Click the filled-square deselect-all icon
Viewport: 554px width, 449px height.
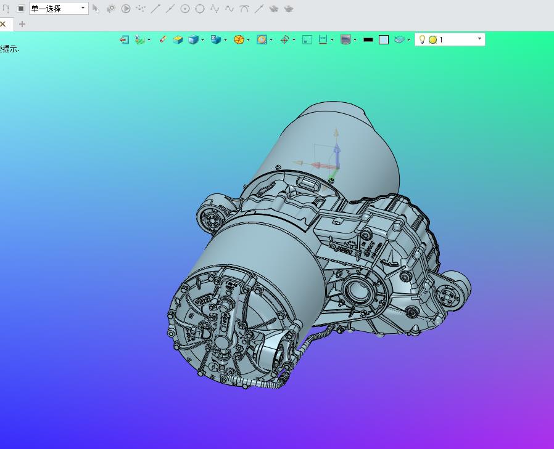click(x=21, y=9)
